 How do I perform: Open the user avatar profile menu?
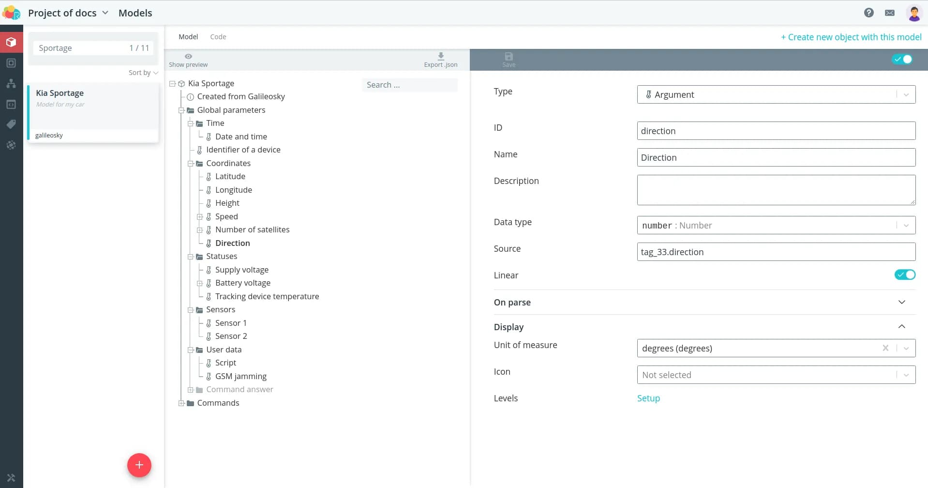913,13
